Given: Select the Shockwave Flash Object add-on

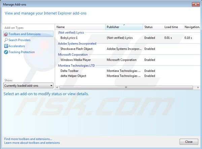Looking at the screenshot, I should tap(128, 49).
